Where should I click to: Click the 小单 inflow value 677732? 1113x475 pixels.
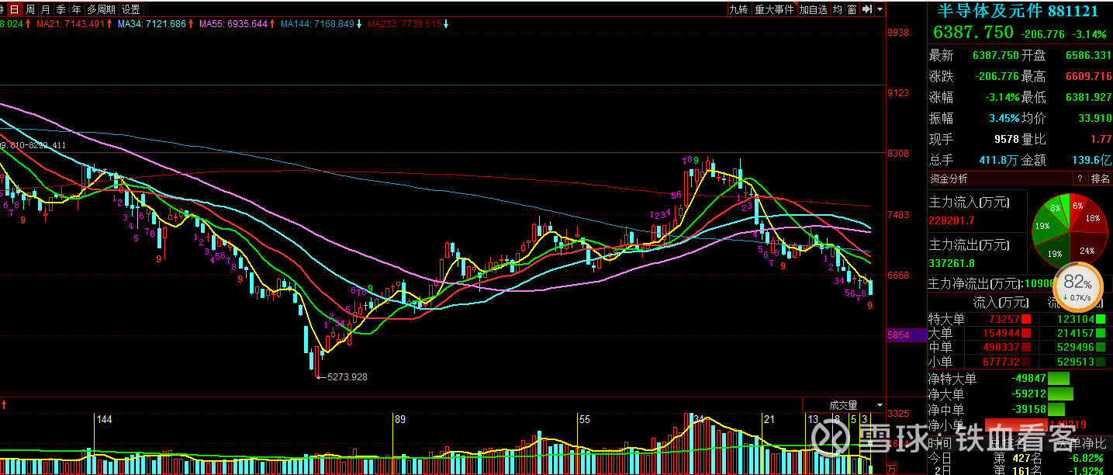1000,361
